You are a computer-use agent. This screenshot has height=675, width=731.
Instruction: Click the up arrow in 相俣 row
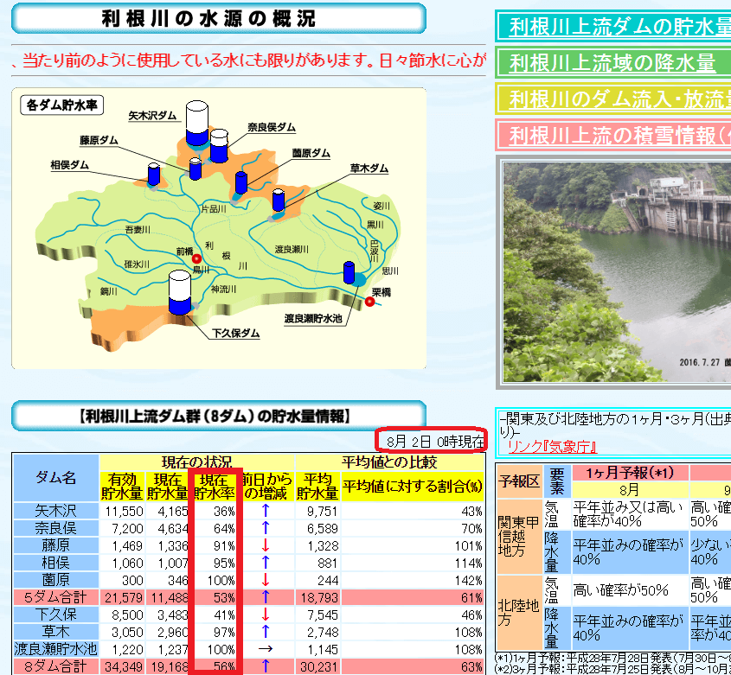266,563
